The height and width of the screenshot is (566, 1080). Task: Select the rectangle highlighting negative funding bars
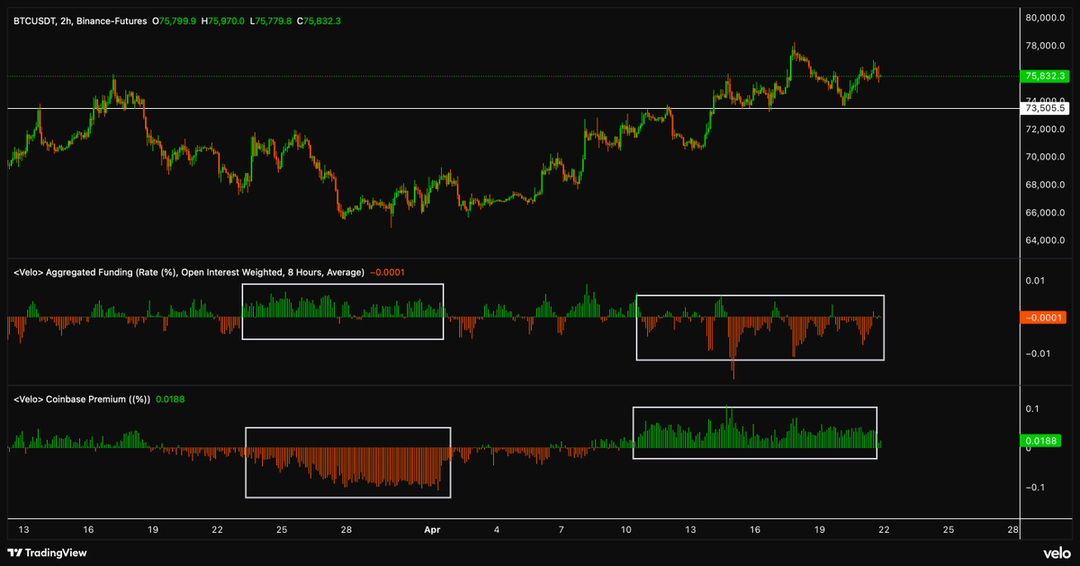760,328
